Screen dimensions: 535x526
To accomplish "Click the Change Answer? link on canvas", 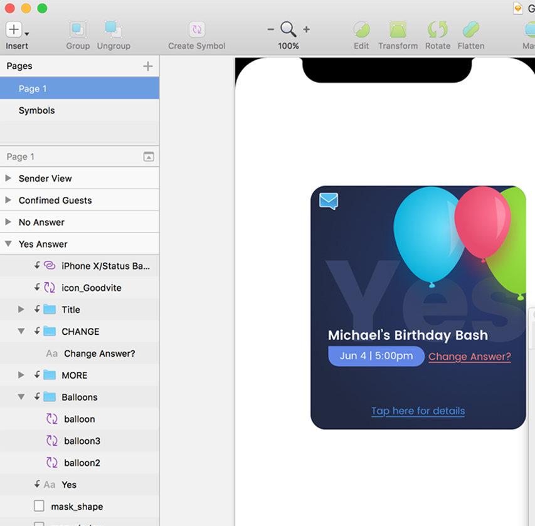I will 470,357.
